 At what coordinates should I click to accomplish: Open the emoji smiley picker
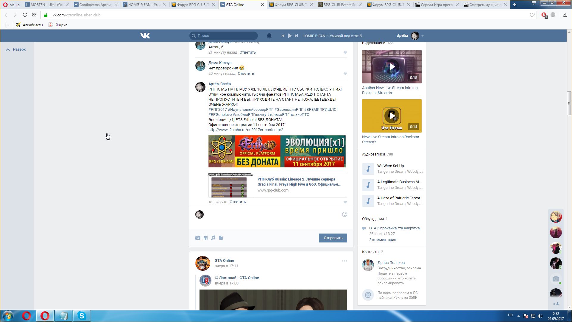[x=345, y=214]
